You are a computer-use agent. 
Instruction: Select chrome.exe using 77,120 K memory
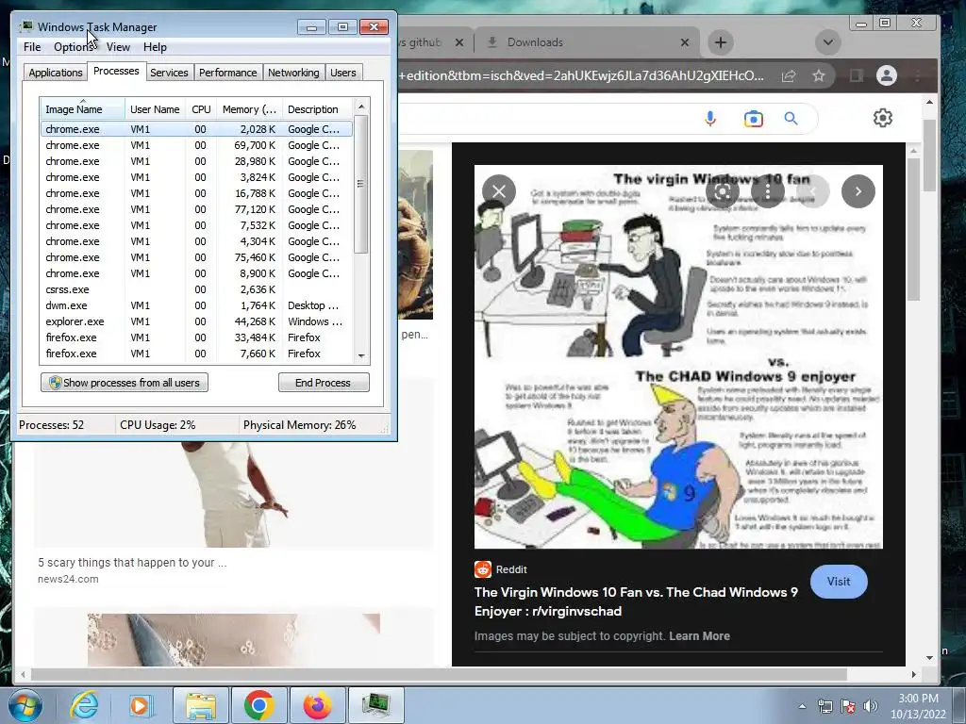pyautogui.click(x=196, y=209)
